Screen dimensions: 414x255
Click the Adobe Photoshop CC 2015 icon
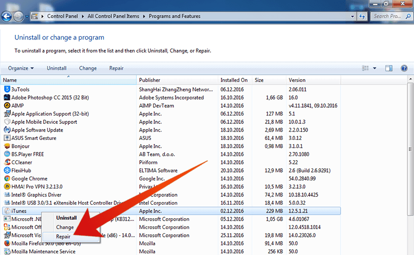[7, 97]
